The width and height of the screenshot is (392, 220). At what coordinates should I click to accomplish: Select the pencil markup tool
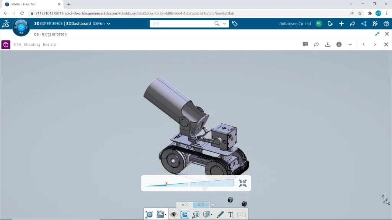[x=220, y=215]
